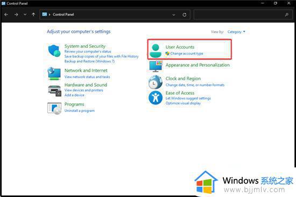The height and width of the screenshot is (197, 296).
Task: Open the User Accounts heading
Action: click(x=180, y=47)
